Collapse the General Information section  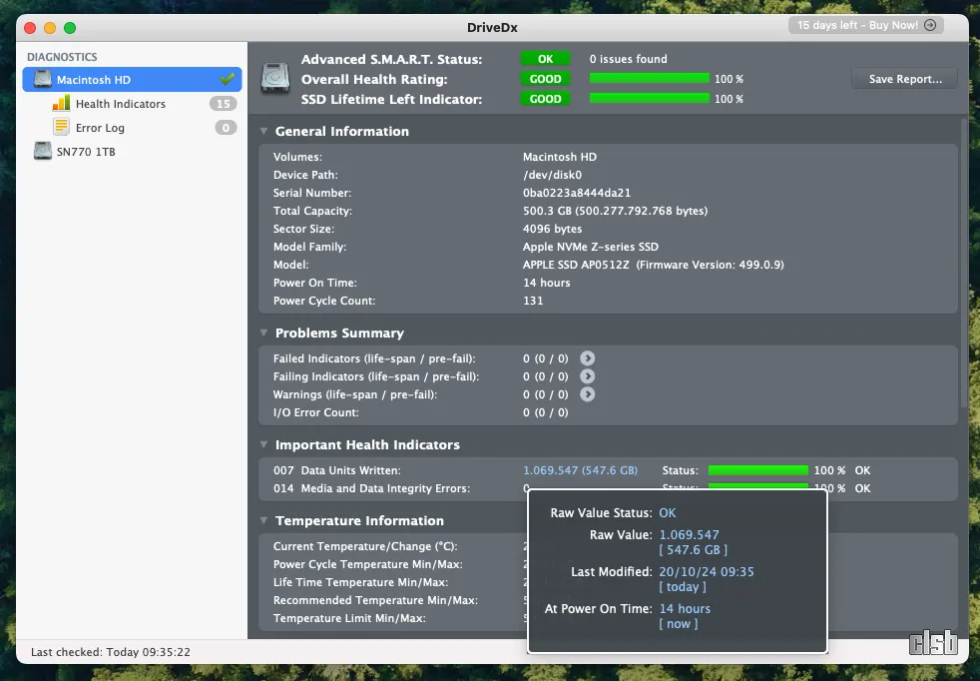[x=263, y=132]
